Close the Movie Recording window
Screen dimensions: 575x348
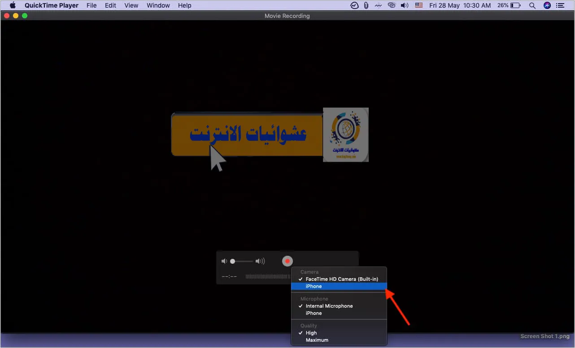point(7,16)
